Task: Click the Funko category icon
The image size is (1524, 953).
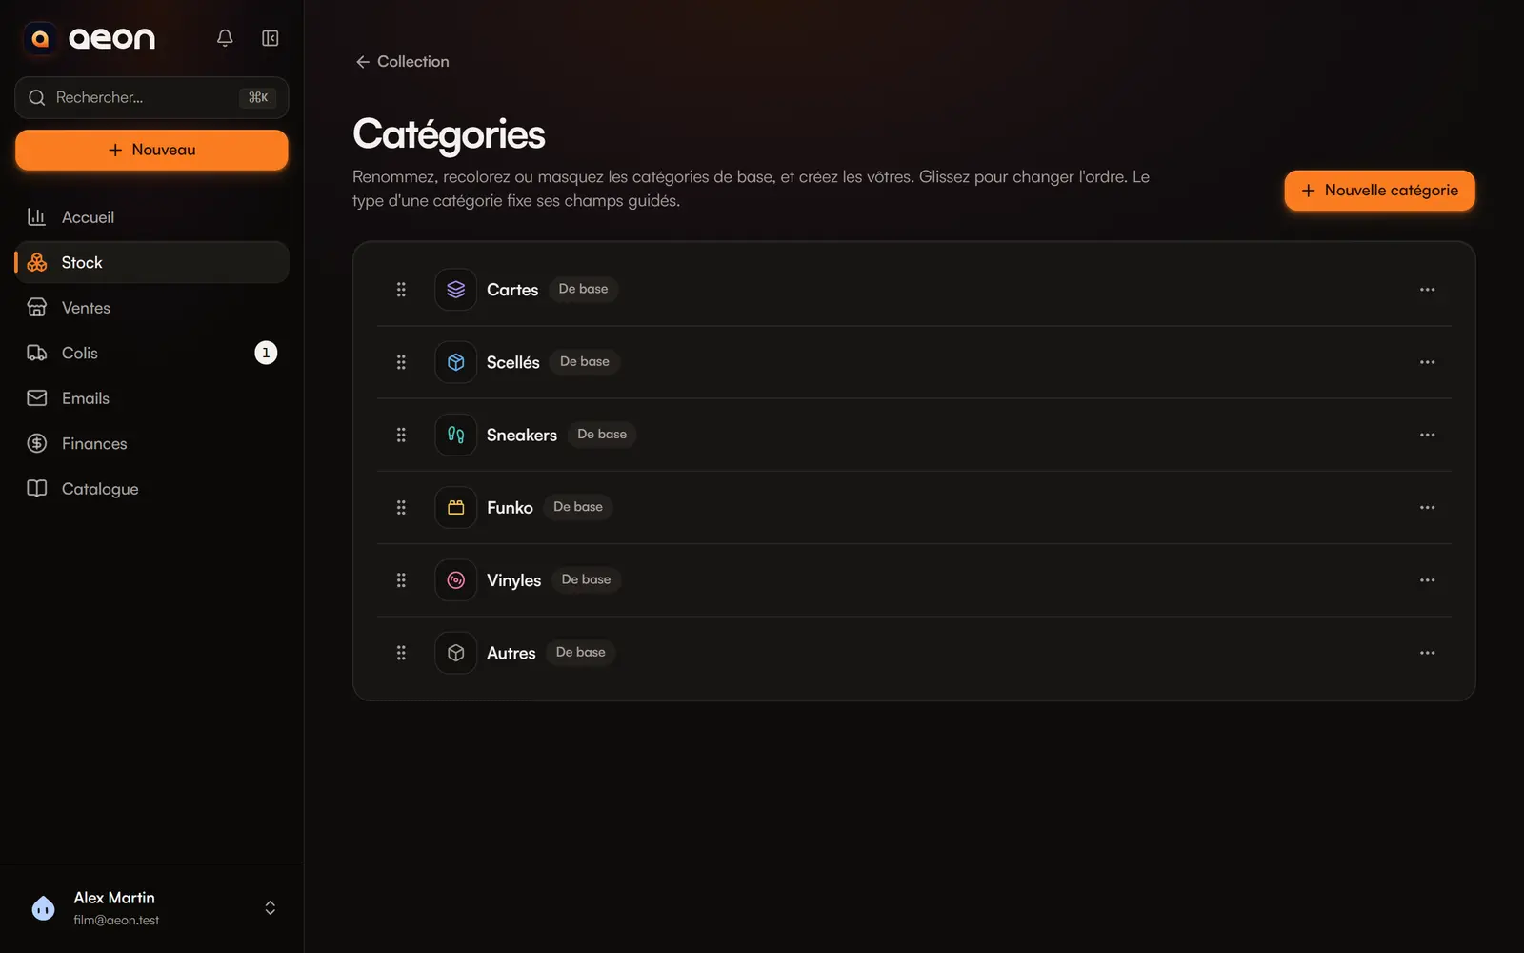Action: (x=456, y=508)
